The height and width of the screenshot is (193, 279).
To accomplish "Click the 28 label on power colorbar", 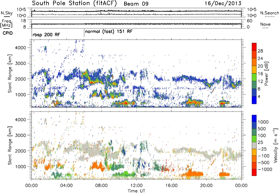I will [x=260, y=51].
